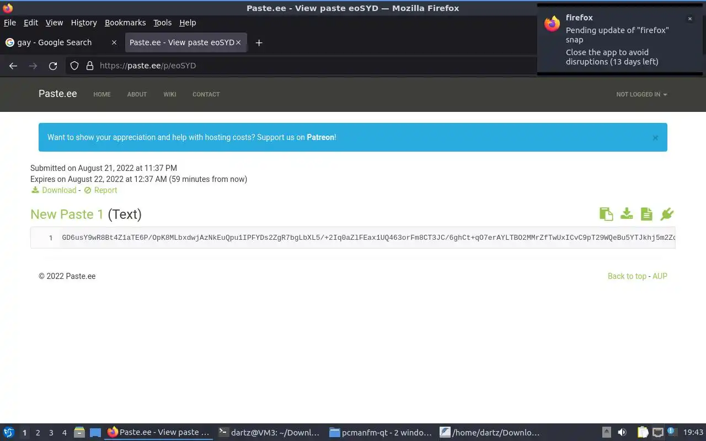The image size is (706, 441).
Task: Open a new browser tab
Action: (259, 42)
